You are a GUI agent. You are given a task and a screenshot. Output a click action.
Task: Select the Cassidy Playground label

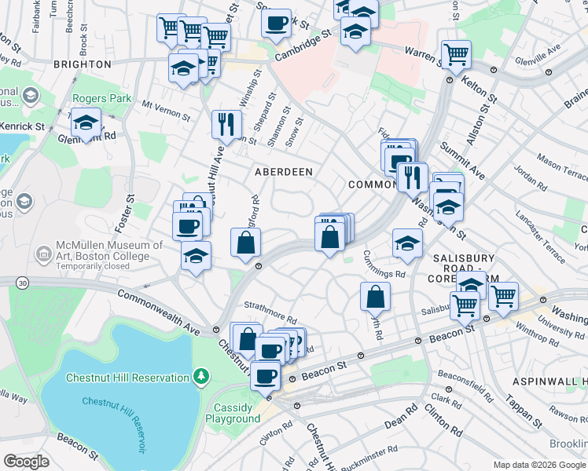[x=233, y=413]
